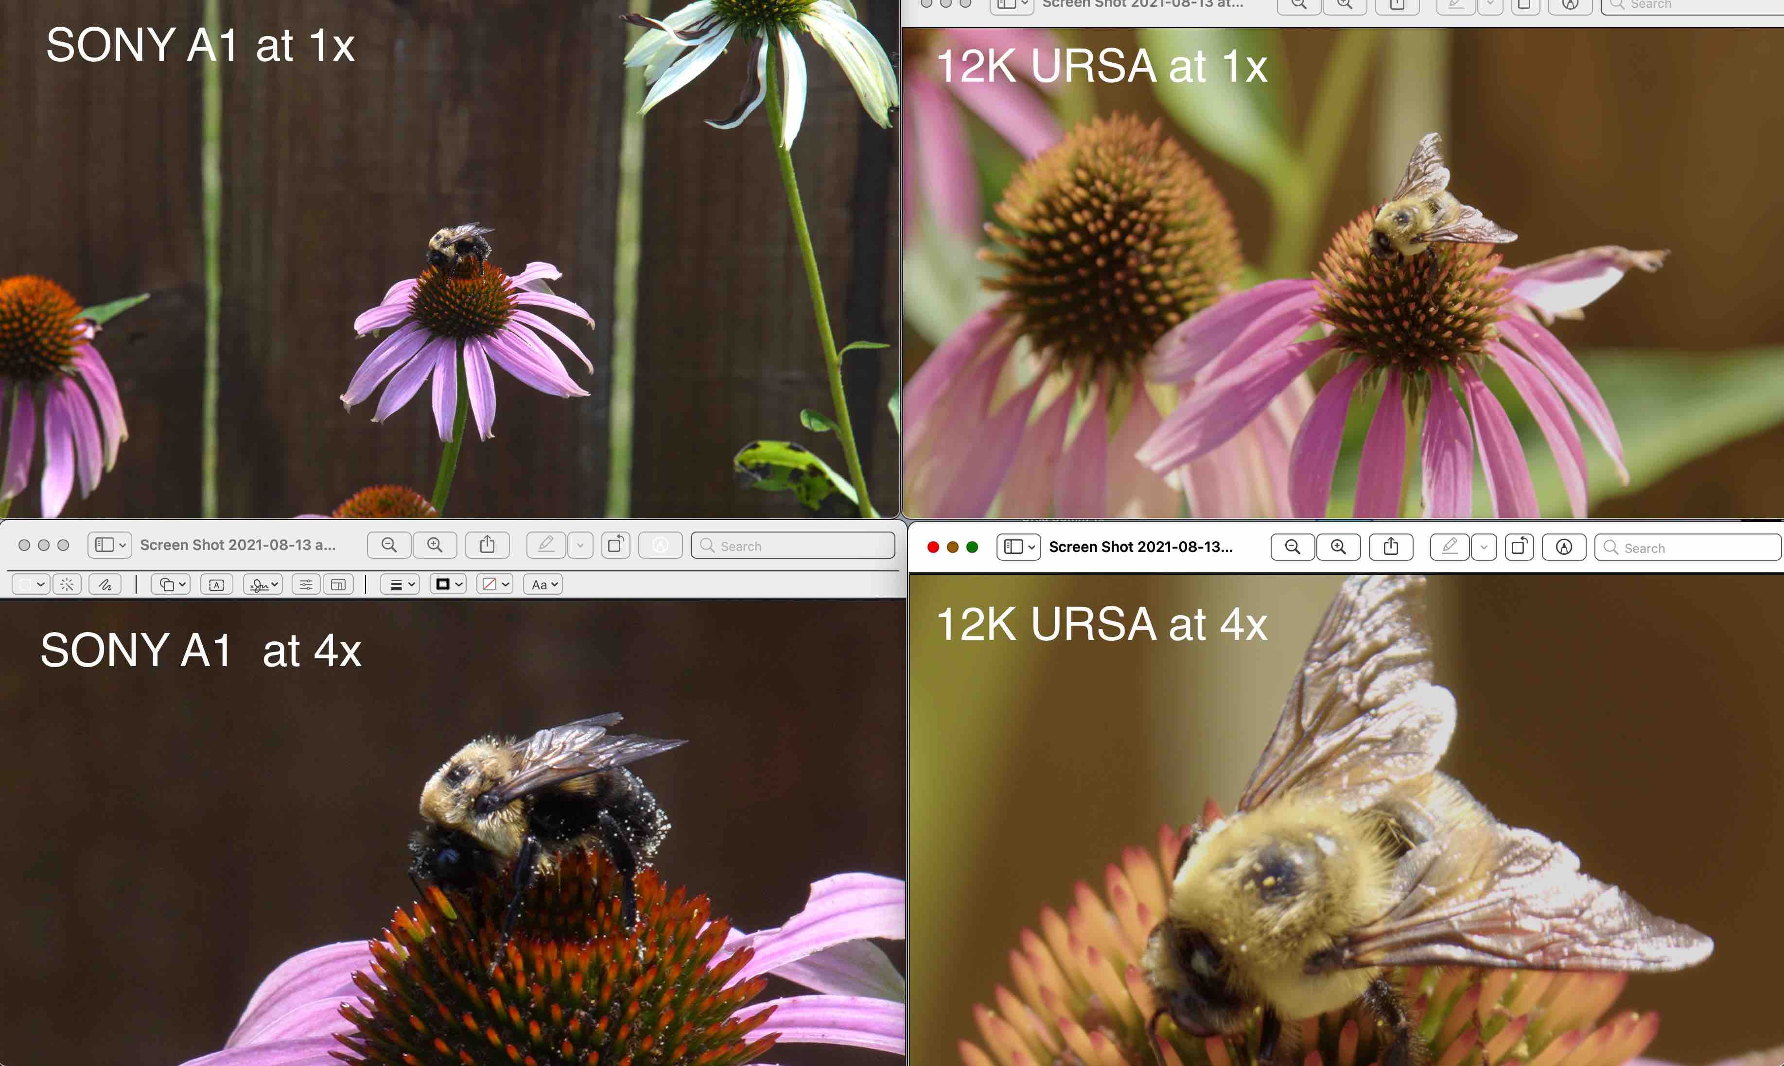Maximize the 12K URSA 4x window with the green button
This screenshot has height=1066, width=1784.
point(972,548)
